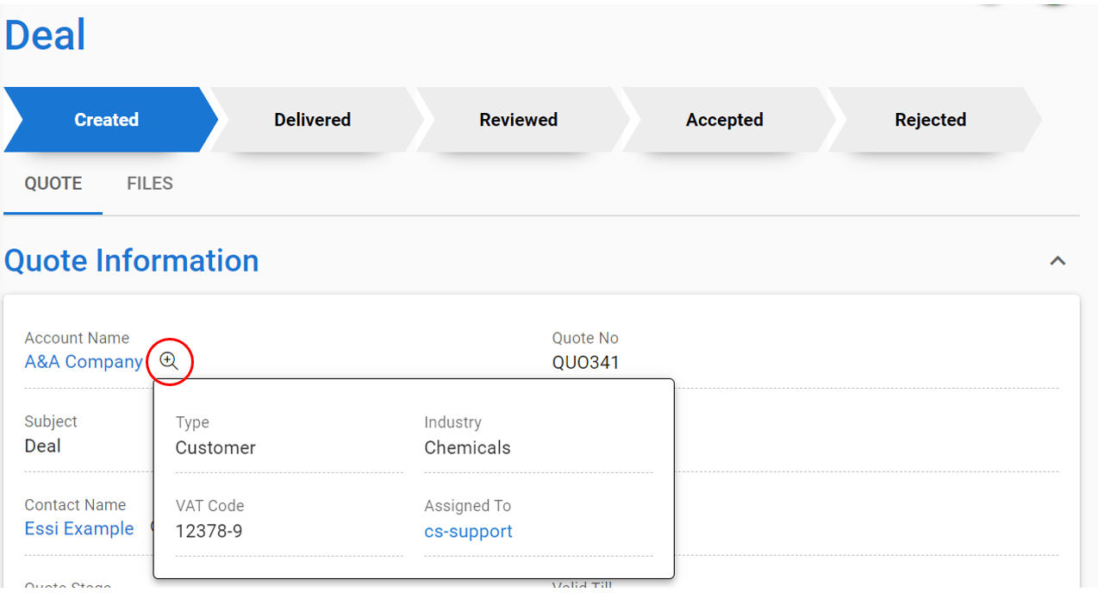The image size is (1098, 605).
Task: Click the Deal page heading
Action: (x=44, y=34)
